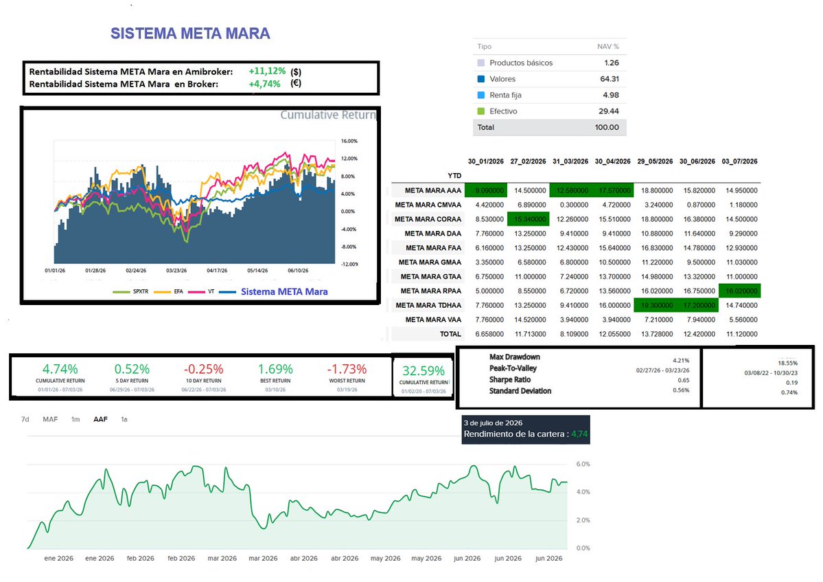This screenshot has width=823, height=582.
Task: Click the highlighted 15.340000 cell
Action: click(x=528, y=219)
